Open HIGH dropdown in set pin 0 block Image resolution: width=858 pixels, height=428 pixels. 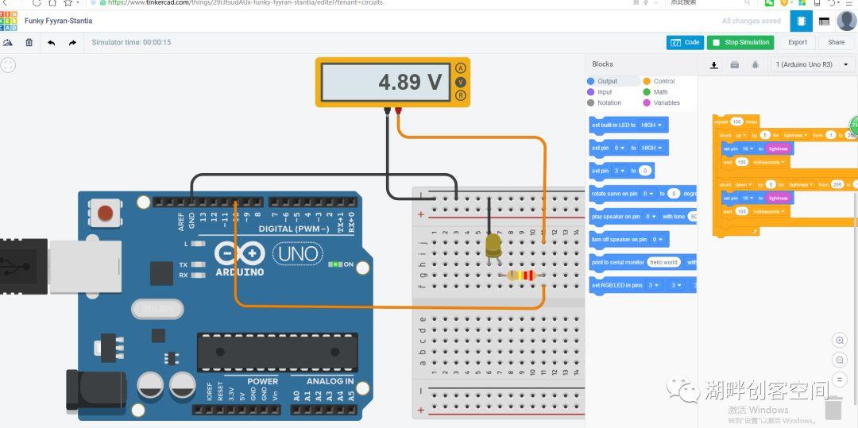click(651, 148)
